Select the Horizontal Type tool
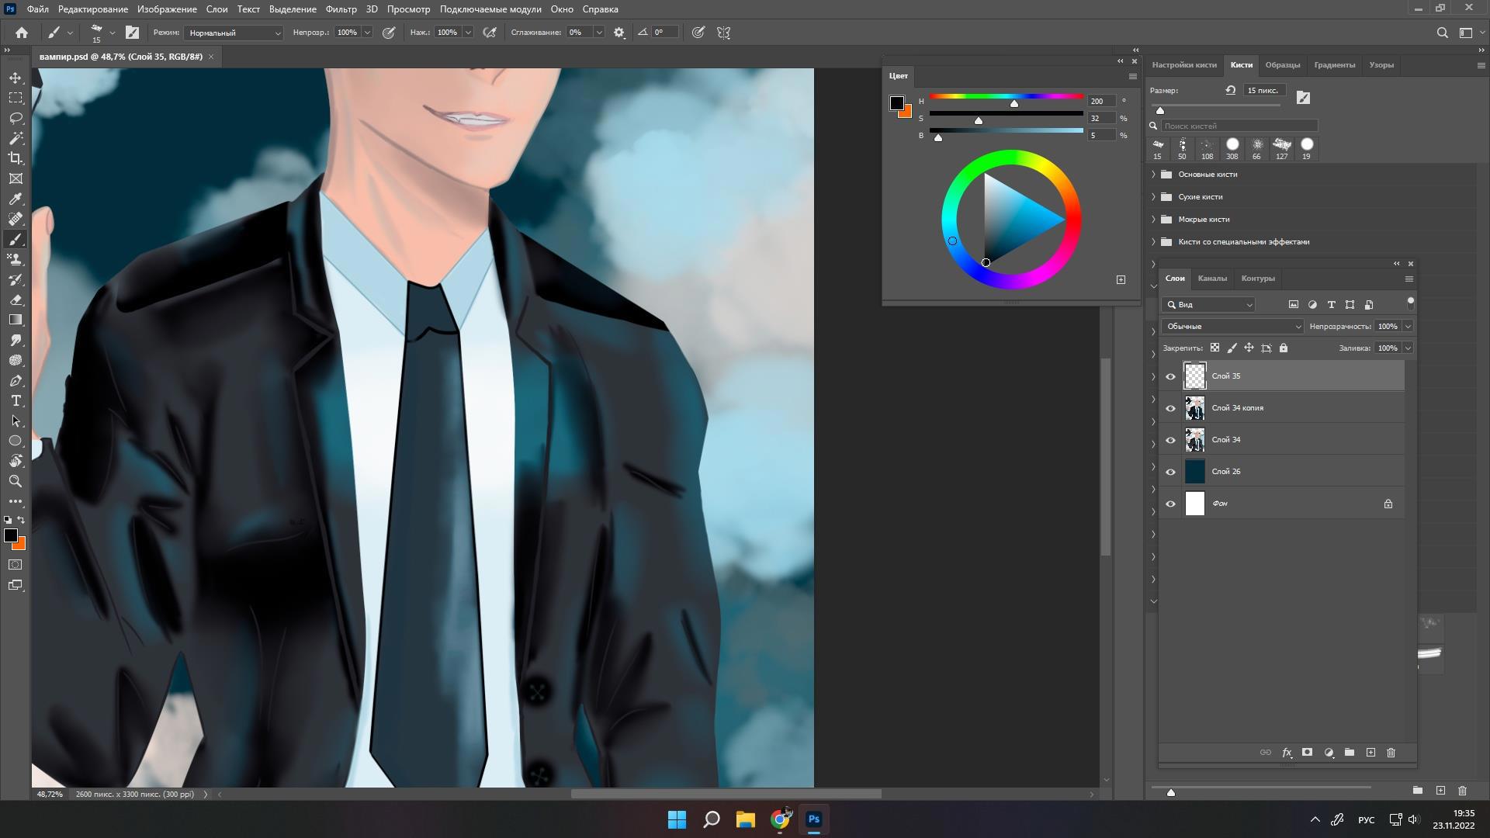 point(16,401)
